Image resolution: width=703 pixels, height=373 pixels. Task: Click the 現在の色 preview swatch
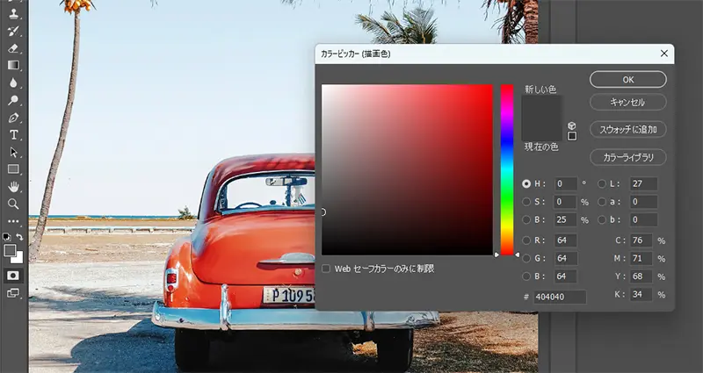coord(541,130)
